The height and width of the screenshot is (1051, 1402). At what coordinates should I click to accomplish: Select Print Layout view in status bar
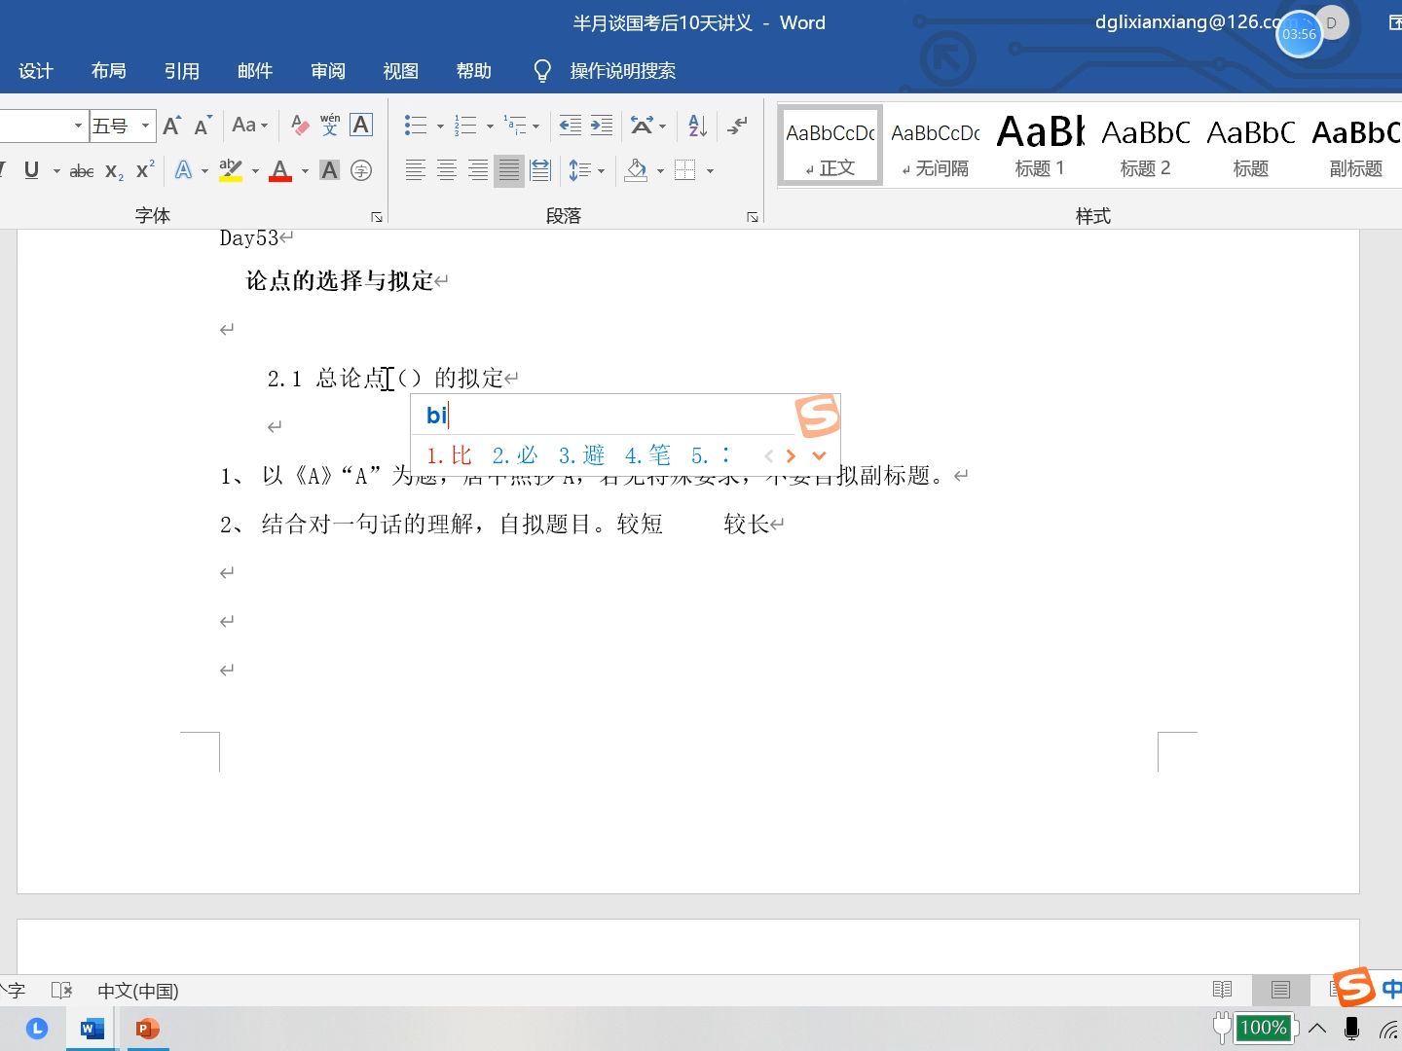tap(1280, 990)
